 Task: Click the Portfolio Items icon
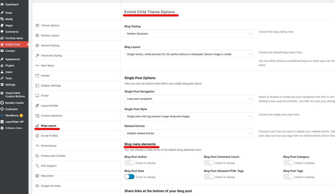(x=2, y=38)
